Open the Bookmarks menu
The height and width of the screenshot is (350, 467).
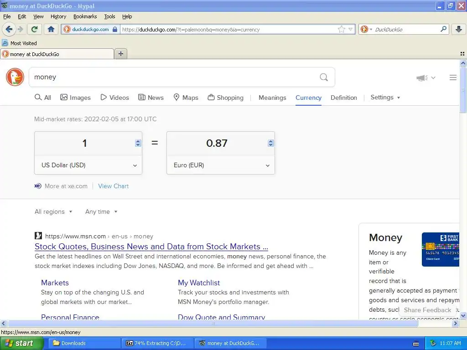click(85, 16)
